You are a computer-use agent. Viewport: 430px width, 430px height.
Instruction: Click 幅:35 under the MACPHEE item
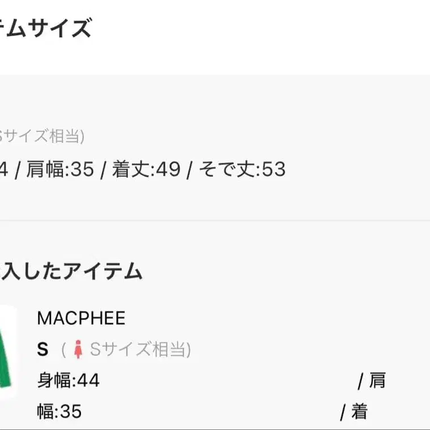(x=59, y=411)
